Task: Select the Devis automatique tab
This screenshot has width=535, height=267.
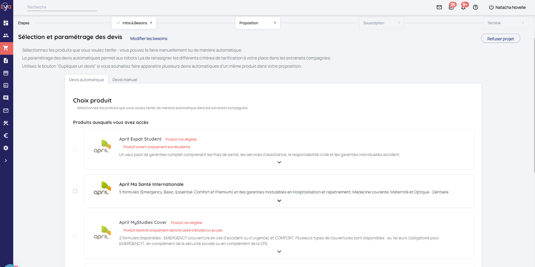Action: [86, 80]
